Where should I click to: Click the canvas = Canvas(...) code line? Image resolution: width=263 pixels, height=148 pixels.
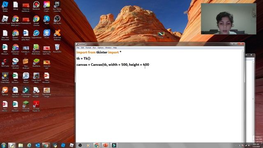click(x=113, y=65)
